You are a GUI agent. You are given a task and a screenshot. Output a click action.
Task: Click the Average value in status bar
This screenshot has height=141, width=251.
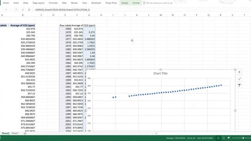176,138
